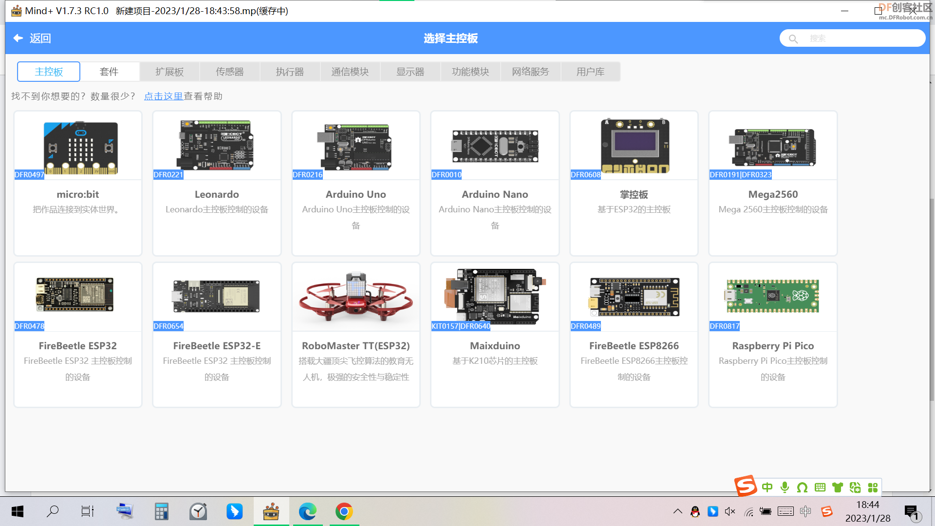Select the Raspberry Pi Pico board image

tap(773, 296)
